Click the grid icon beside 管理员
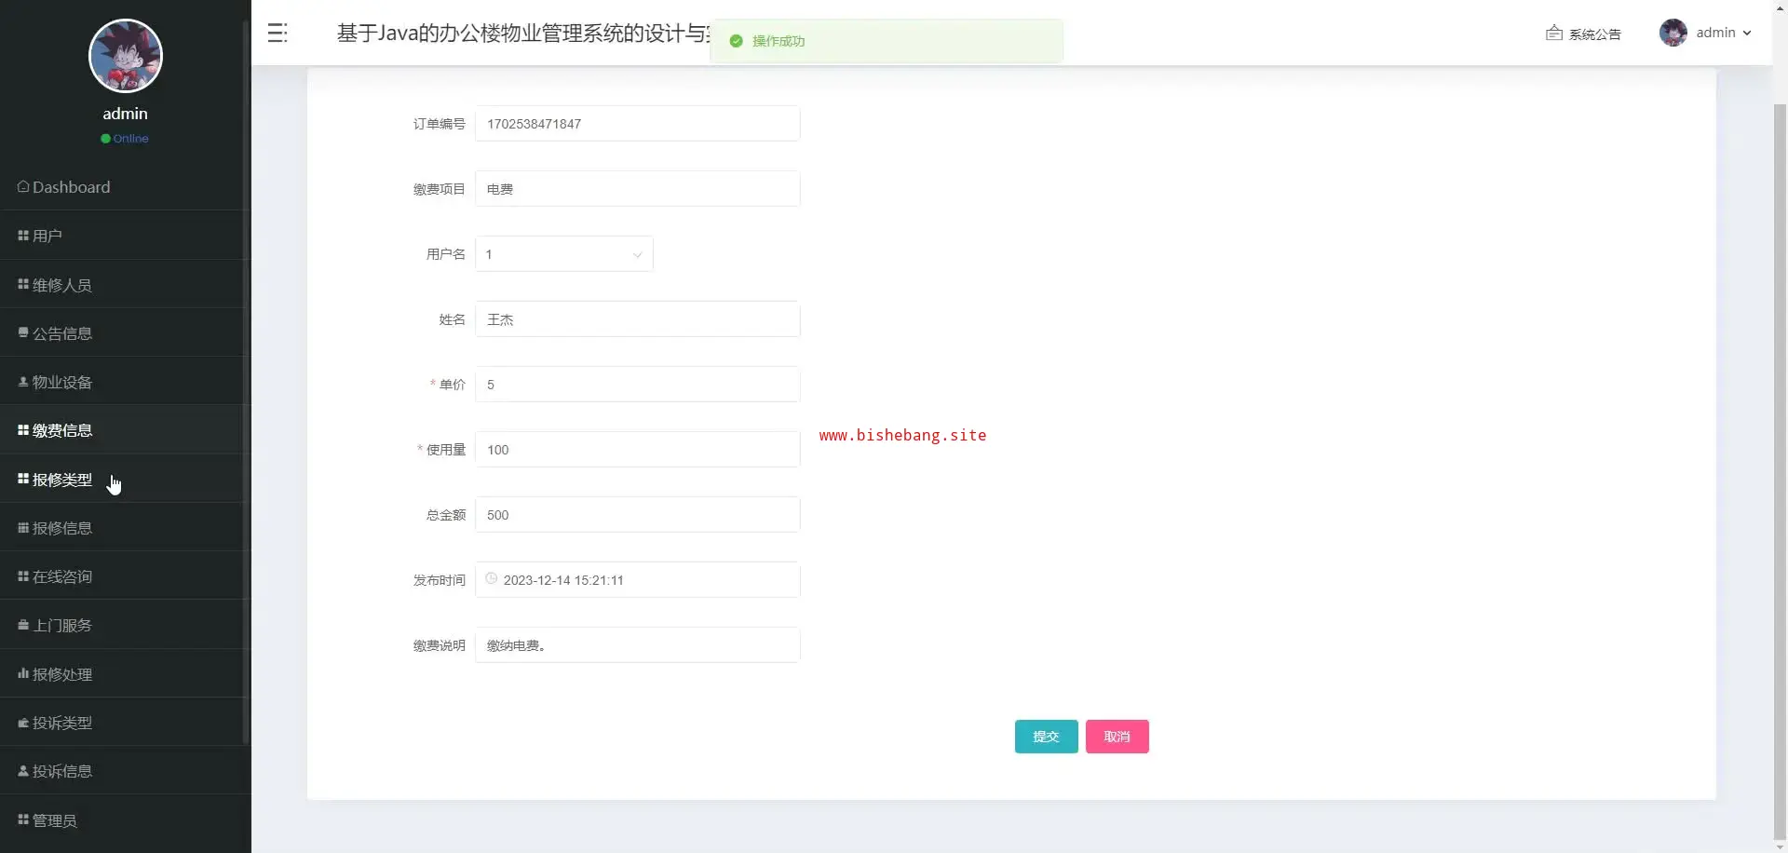This screenshot has height=853, width=1788. click(x=23, y=819)
